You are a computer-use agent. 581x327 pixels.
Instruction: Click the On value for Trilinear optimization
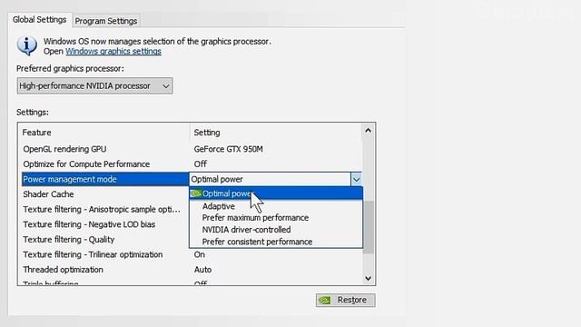click(200, 254)
